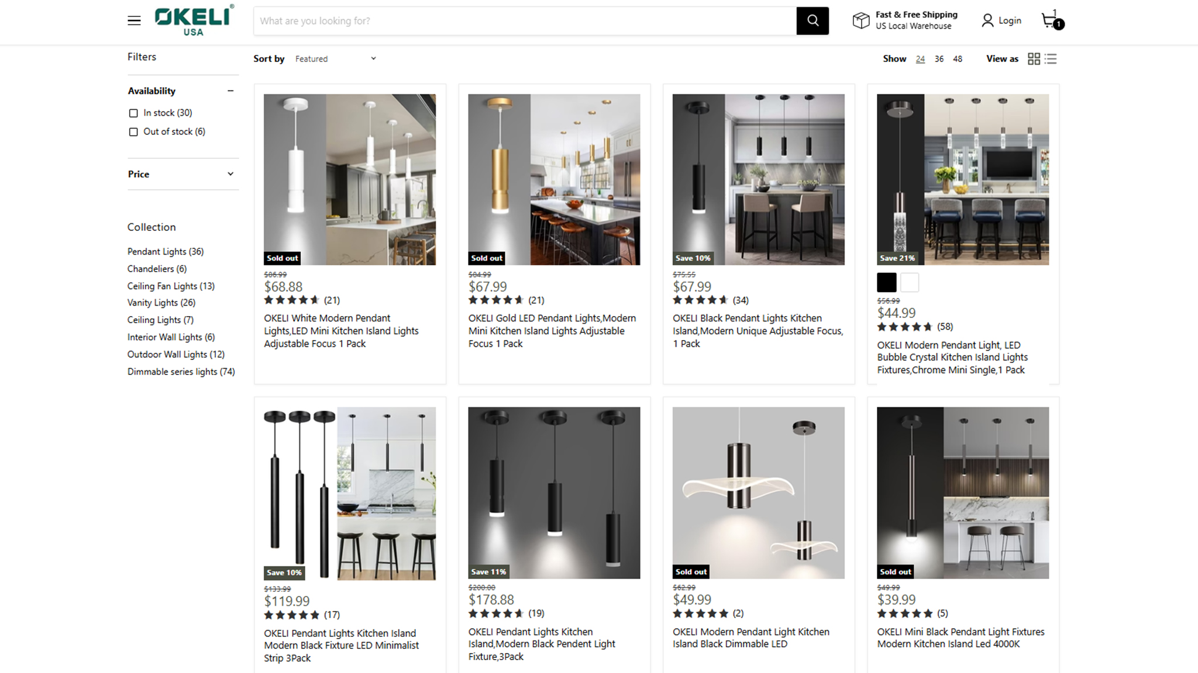The height and width of the screenshot is (673, 1198).
Task: Select the white color swatch
Action: (910, 283)
